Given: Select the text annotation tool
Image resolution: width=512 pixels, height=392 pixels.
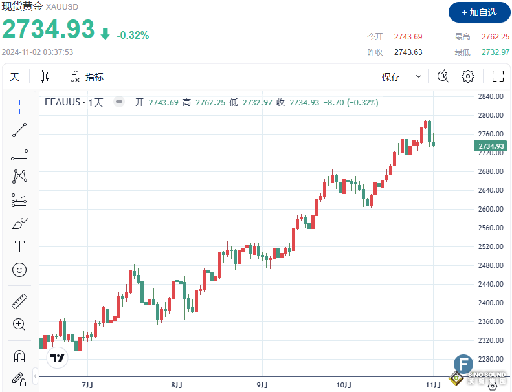Looking at the screenshot, I should (19, 246).
